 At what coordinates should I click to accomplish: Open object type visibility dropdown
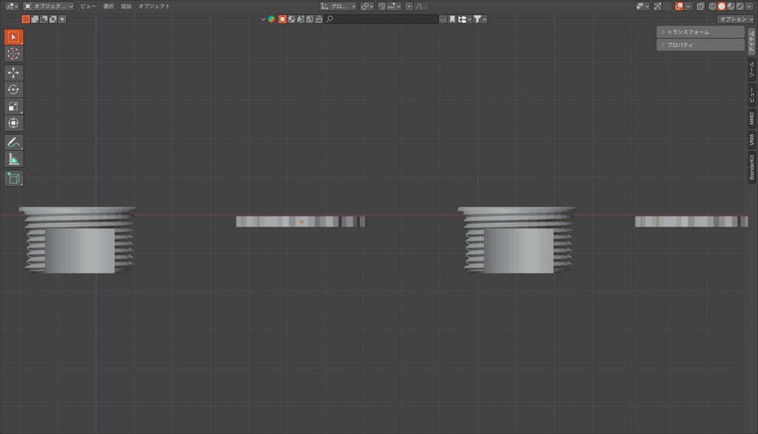(x=643, y=6)
